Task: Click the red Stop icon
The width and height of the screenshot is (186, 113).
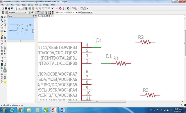Action: (x=60, y=8)
